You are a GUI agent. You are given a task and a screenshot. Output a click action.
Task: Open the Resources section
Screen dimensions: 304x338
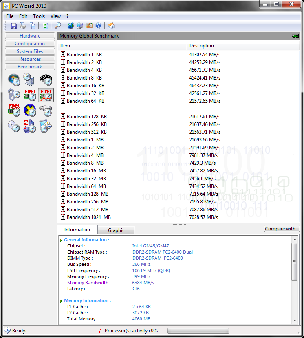30,59
